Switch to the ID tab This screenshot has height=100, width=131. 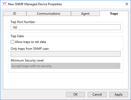[x=15, y=14]
